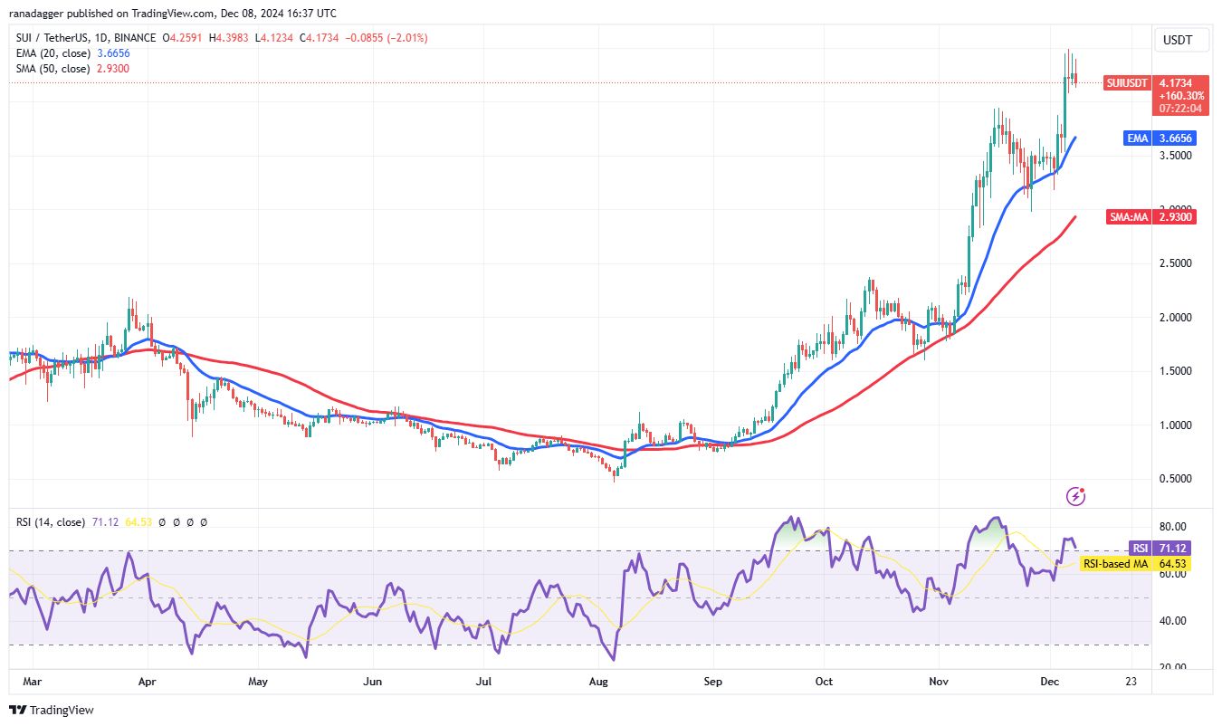Open the USDT currency selector on price axis
The width and height of the screenshot is (1222, 726).
(x=1176, y=40)
